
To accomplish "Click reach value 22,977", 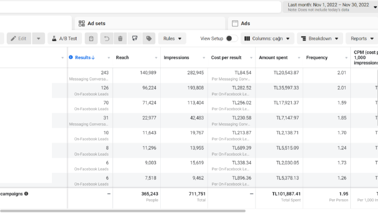I will [x=149, y=118].
